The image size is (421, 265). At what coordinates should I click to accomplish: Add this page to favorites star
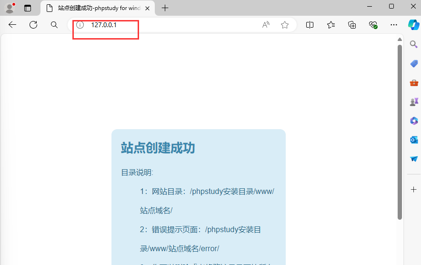click(285, 25)
